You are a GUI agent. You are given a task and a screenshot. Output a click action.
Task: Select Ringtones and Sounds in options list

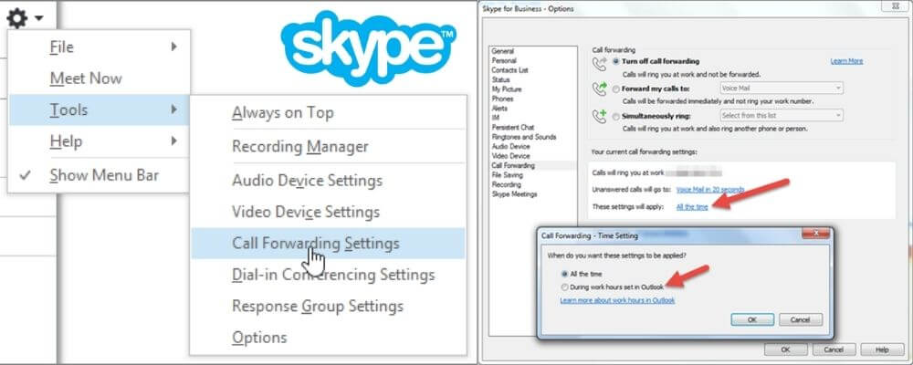(x=523, y=137)
